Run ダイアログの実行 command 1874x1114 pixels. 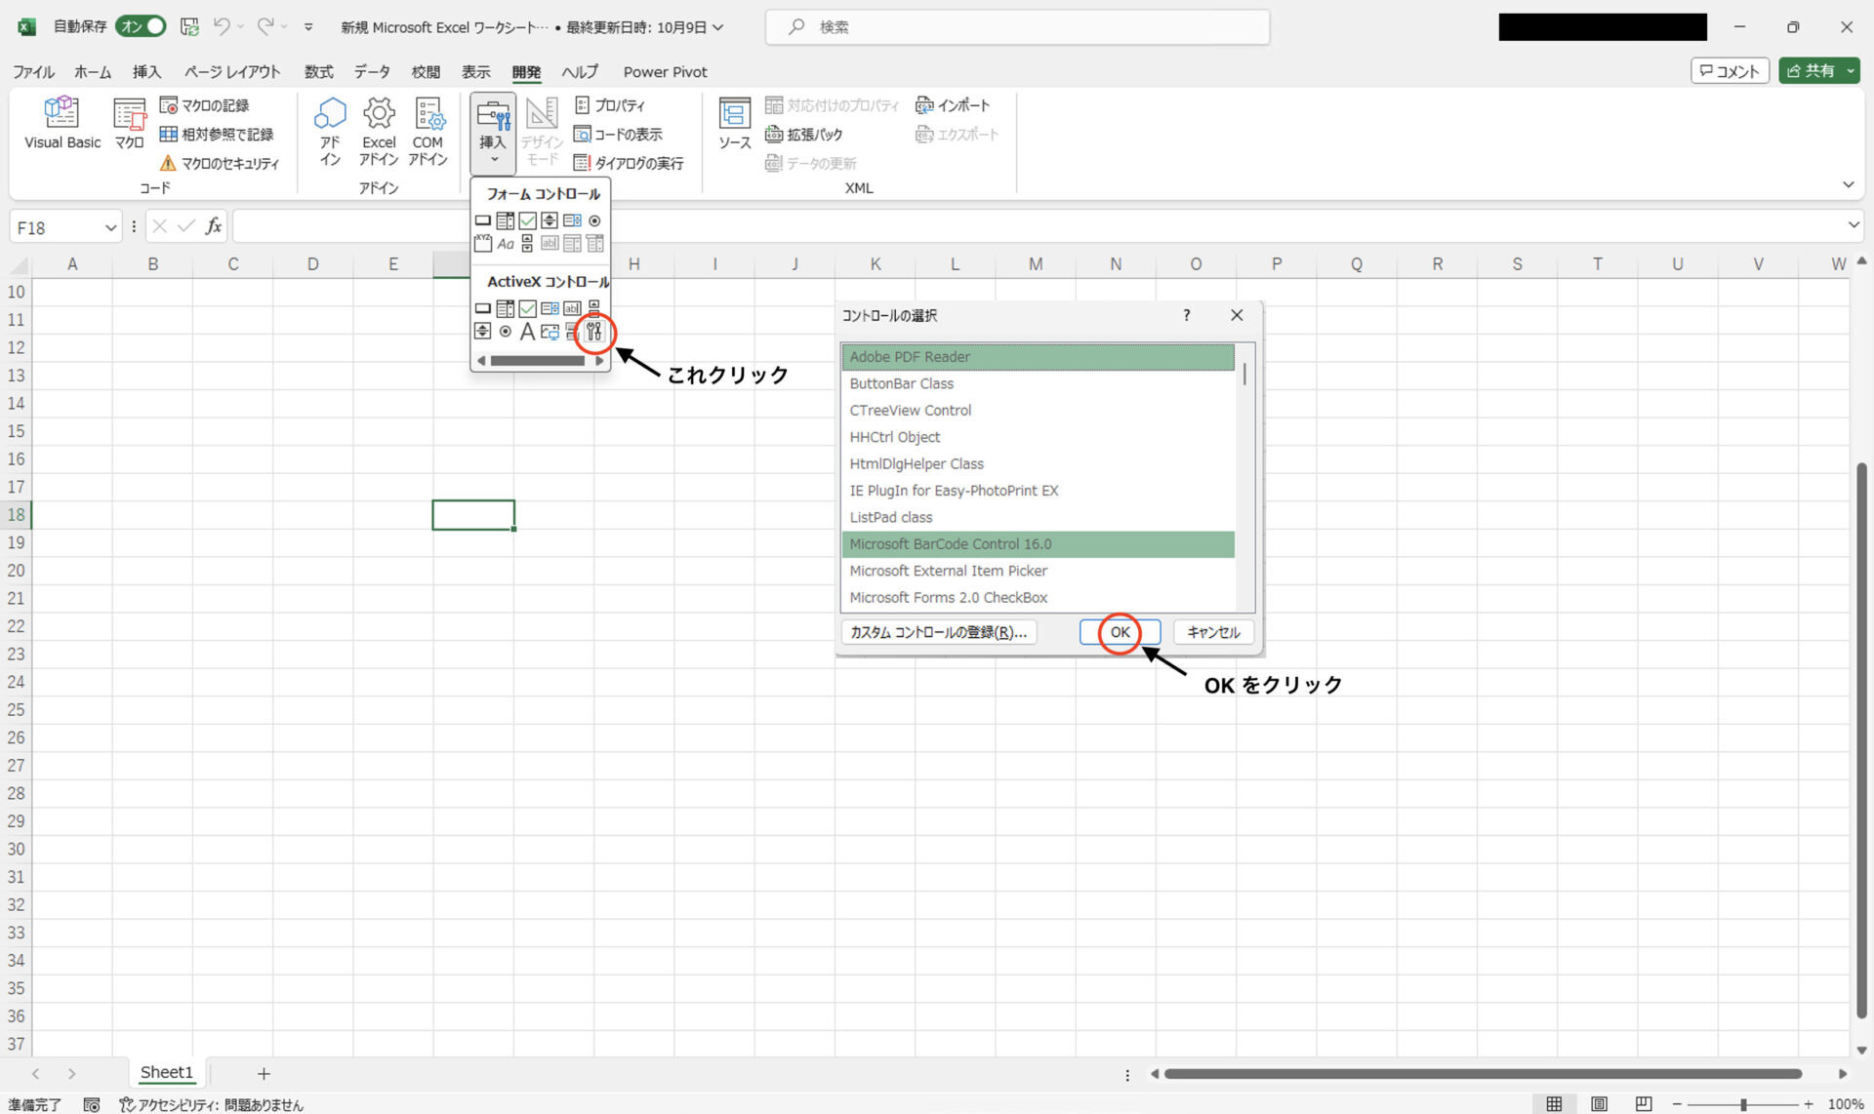coord(629,163)
